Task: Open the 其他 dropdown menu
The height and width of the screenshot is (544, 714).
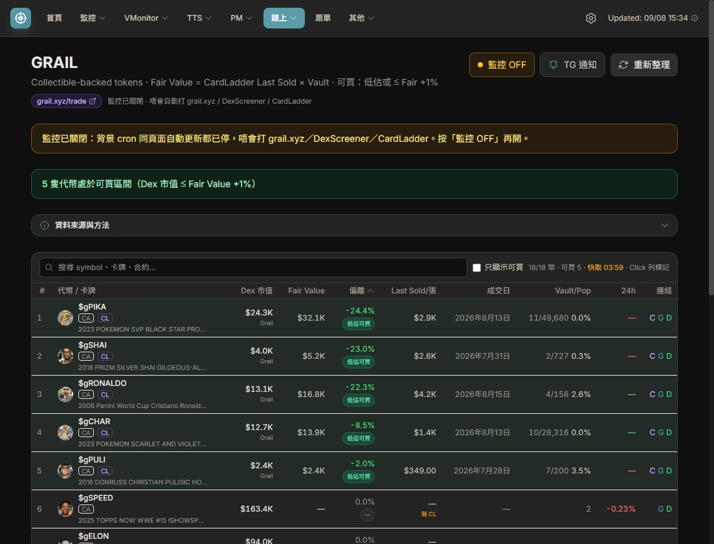Action: pyautogui.click(x=361, y=18)
